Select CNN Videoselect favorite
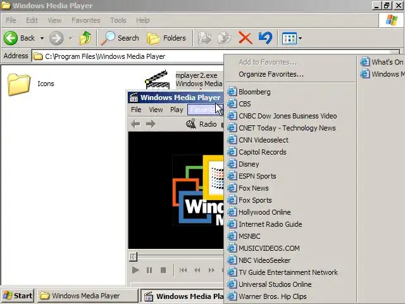 point(290,140)
